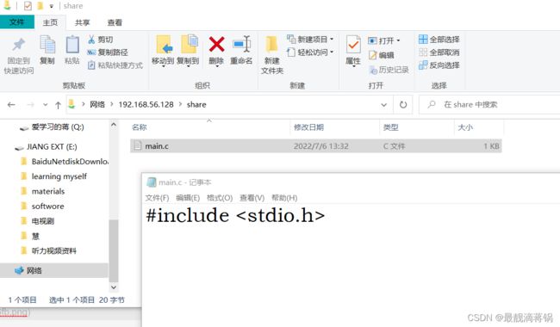Open the File (文件) ribbon tab
560x327 pixels.
point(16,22)
